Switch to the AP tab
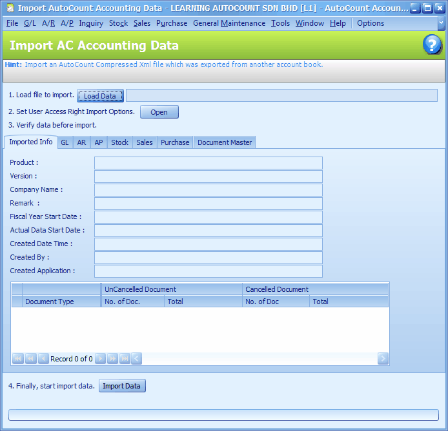The width and height of the screenshot is (448, 431). [99, 142]
